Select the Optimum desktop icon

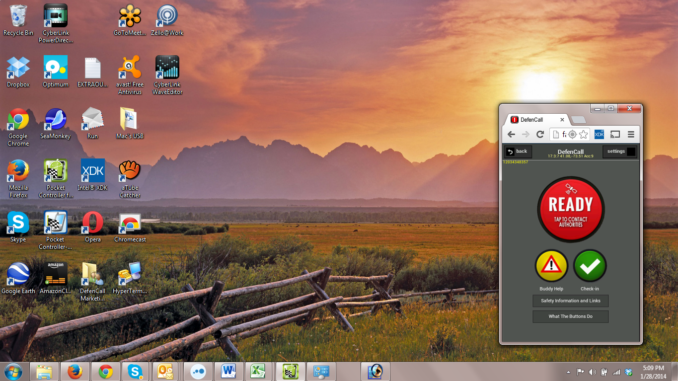click(56, 72)
